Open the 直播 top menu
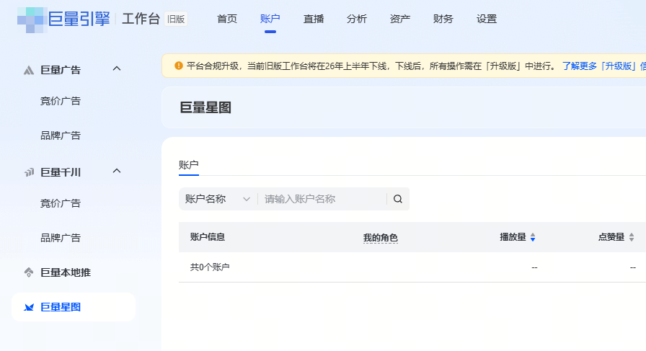Image resolution: width=646 pixels, height=351 pixels. point(314,19)
